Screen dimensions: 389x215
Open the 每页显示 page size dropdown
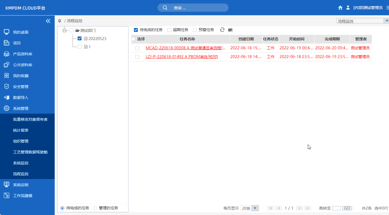click(x=255, y=208)
